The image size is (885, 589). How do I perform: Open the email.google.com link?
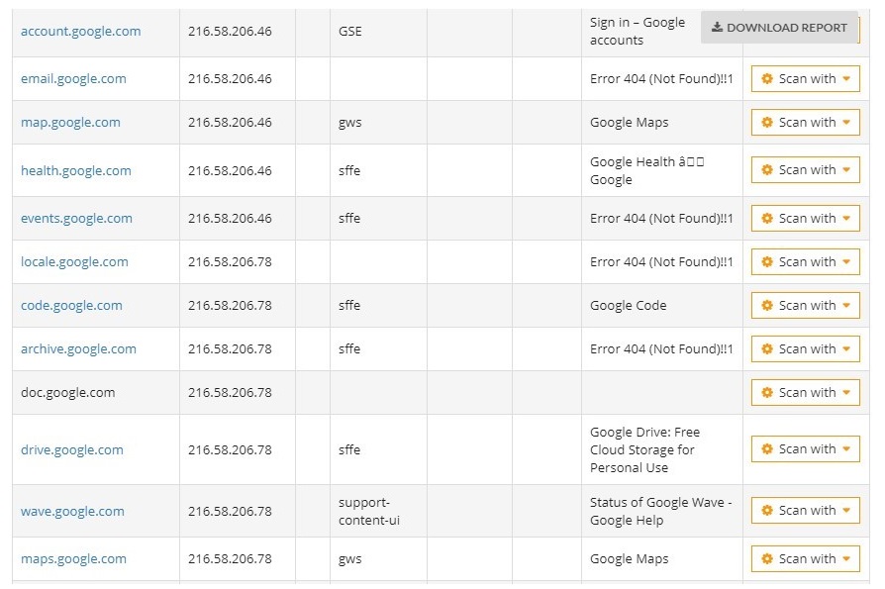coord(73,78)
